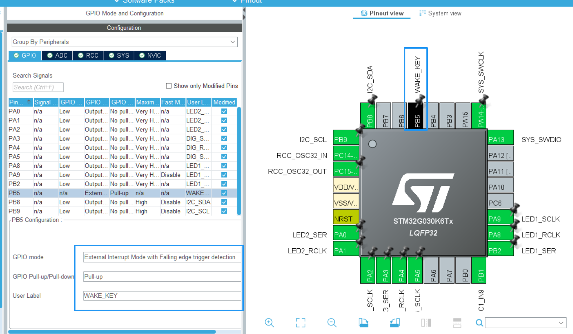Rotate the chip clockwise
Screen dimensions: 573x334
click(363, 322)
